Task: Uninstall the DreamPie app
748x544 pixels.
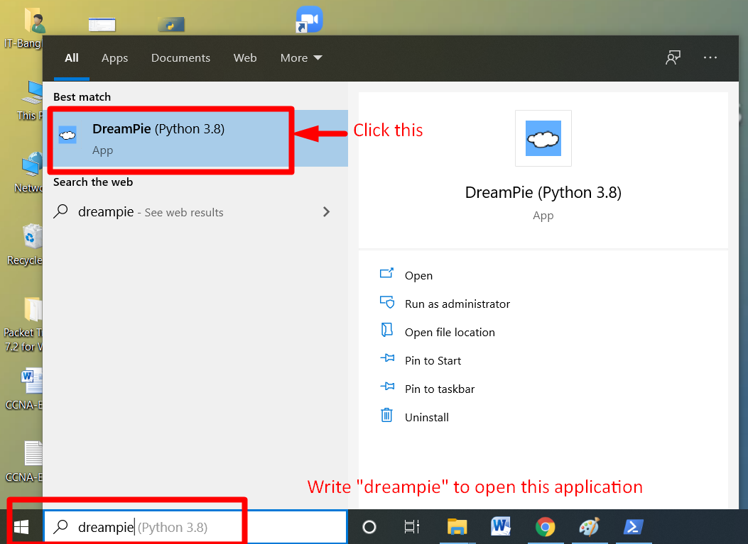Action: (x=426, y=417)
